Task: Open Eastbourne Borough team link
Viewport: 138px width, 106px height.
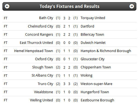Action: click(x=97, y=100)
